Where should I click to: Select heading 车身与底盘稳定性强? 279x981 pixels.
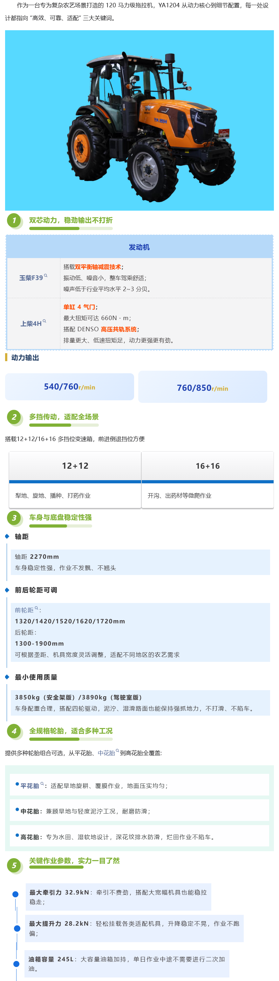60,517
